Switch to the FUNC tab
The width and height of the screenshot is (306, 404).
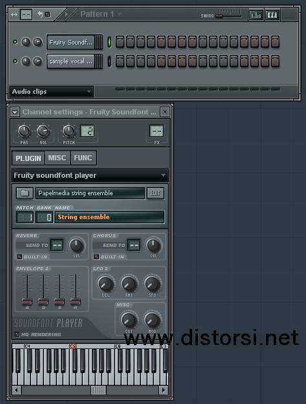coord(83,158)
